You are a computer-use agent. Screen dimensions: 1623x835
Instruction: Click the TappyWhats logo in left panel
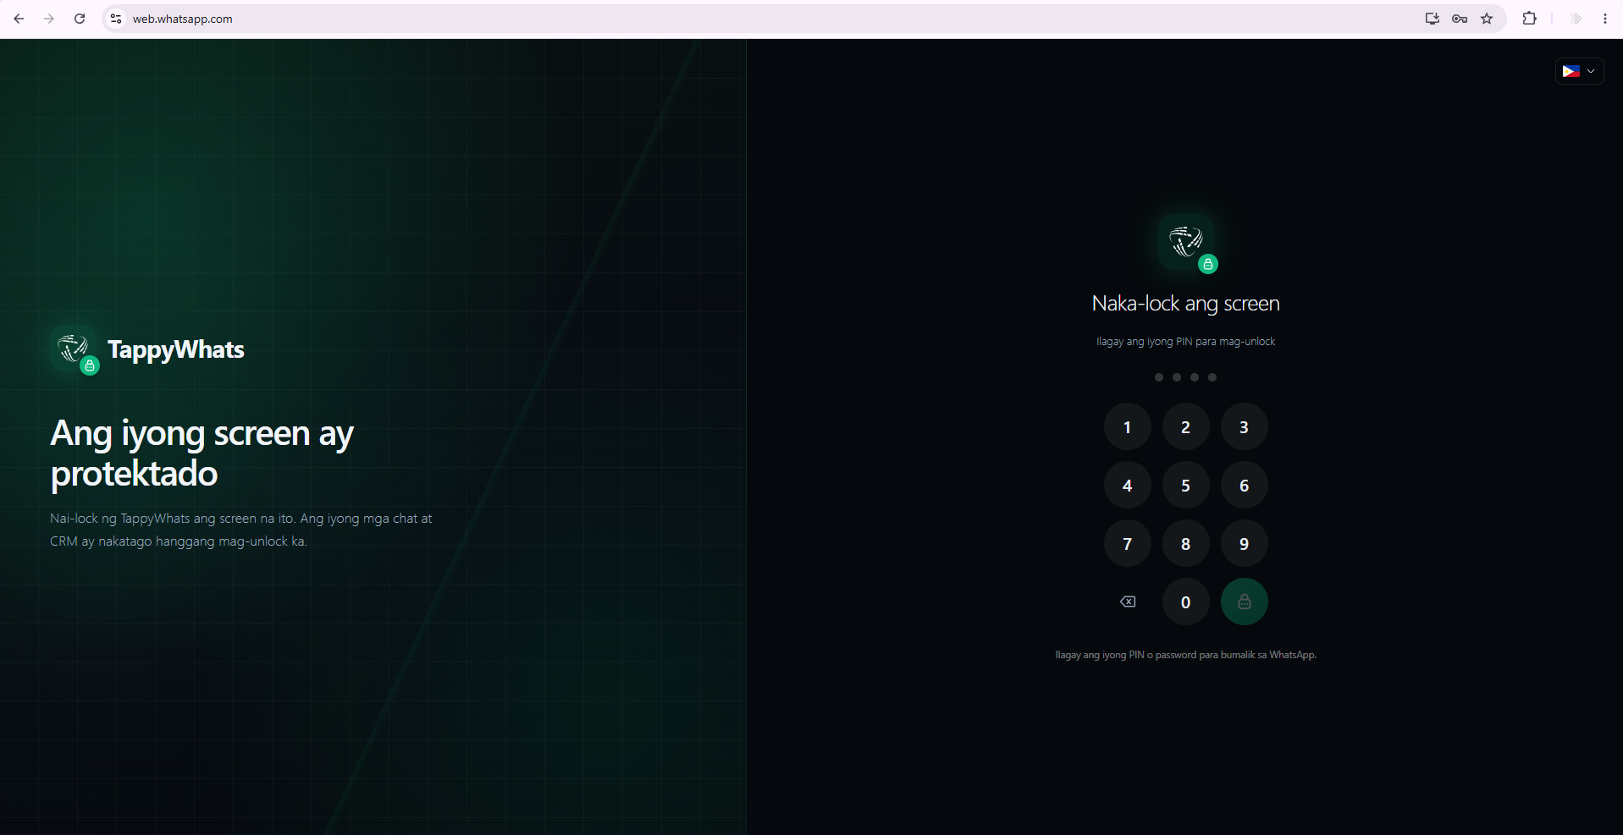(x=74, y=349)
